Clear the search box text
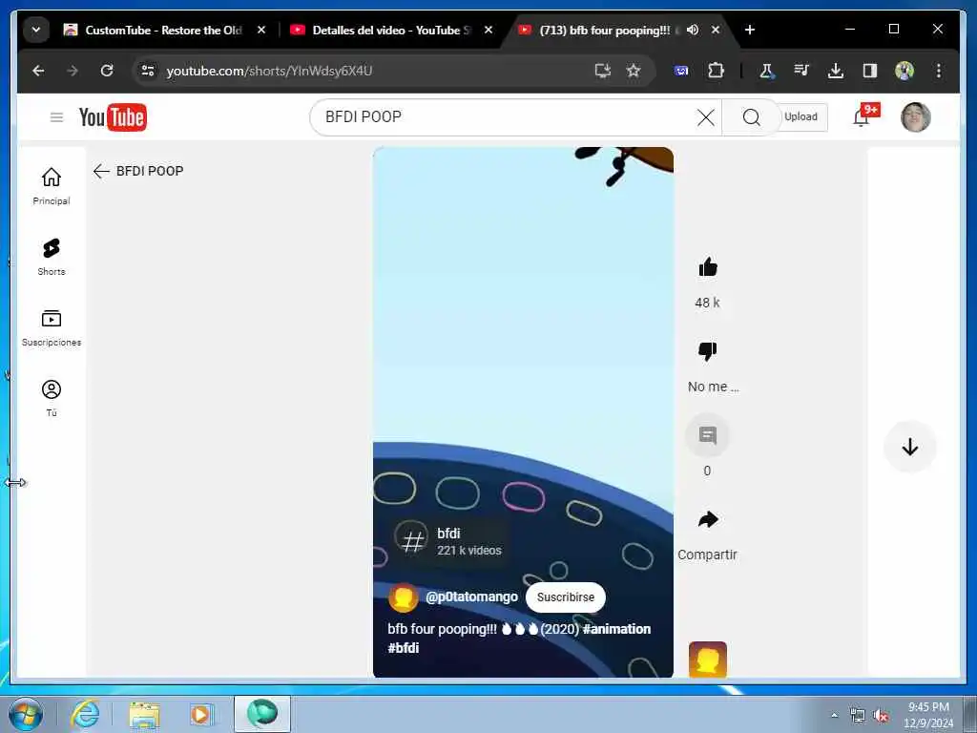 pos(705,117)
